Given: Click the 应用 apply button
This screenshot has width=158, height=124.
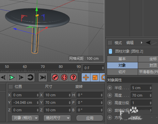Looking at the screenshot, I should tap(90, 118).
